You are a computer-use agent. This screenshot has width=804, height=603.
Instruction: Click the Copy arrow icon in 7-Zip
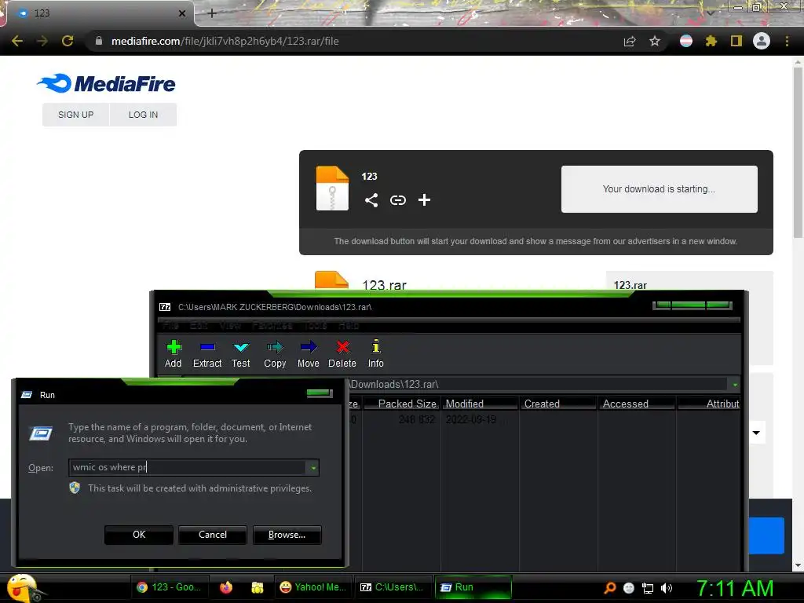tap(275, 347)
